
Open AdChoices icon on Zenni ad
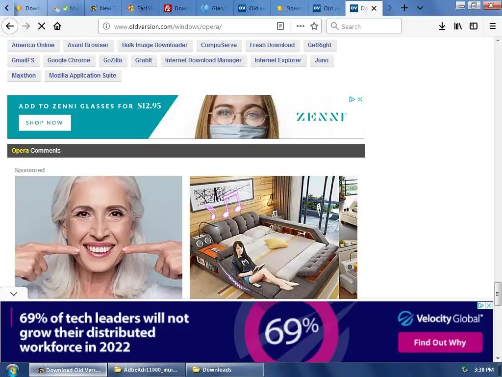point(352,99)
